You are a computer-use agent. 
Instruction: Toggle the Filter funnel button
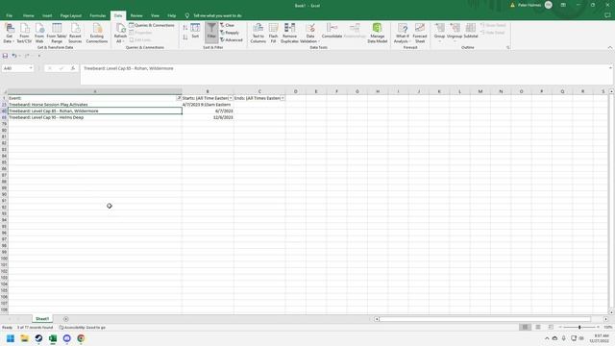pos(211,32)
